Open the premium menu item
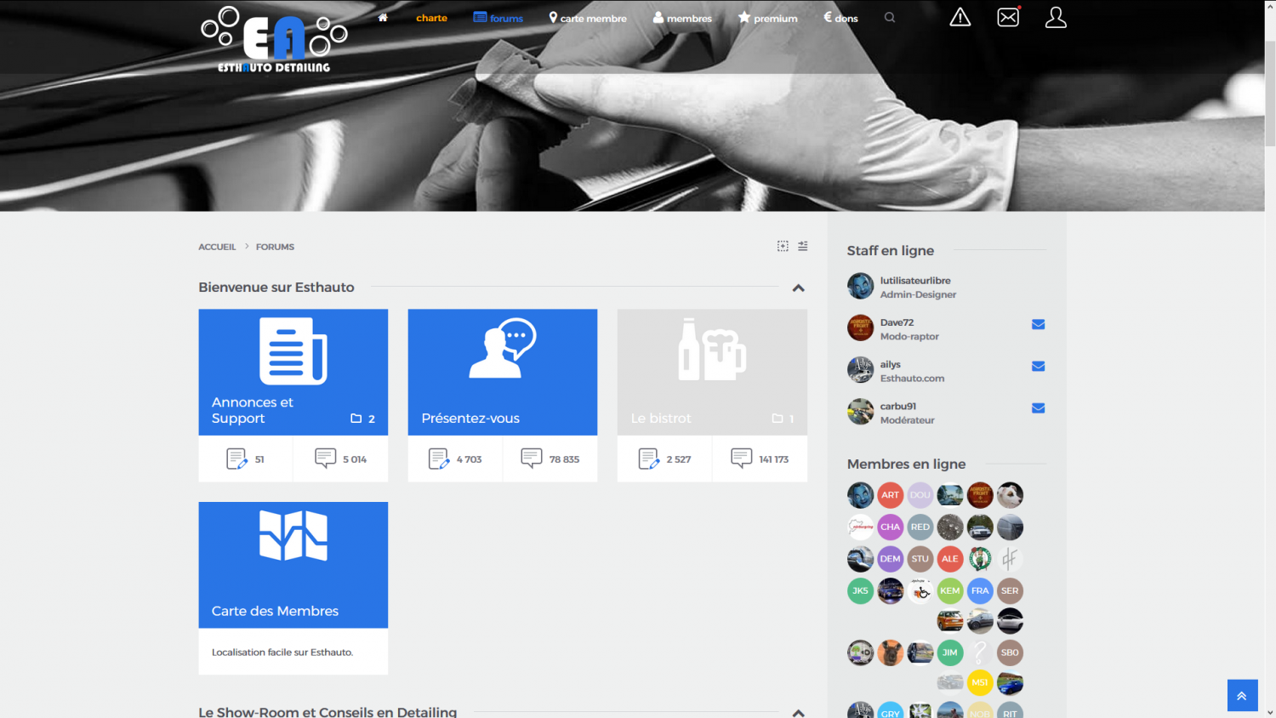Viewport: 1276px width, 718px height. tap(768, 18)
